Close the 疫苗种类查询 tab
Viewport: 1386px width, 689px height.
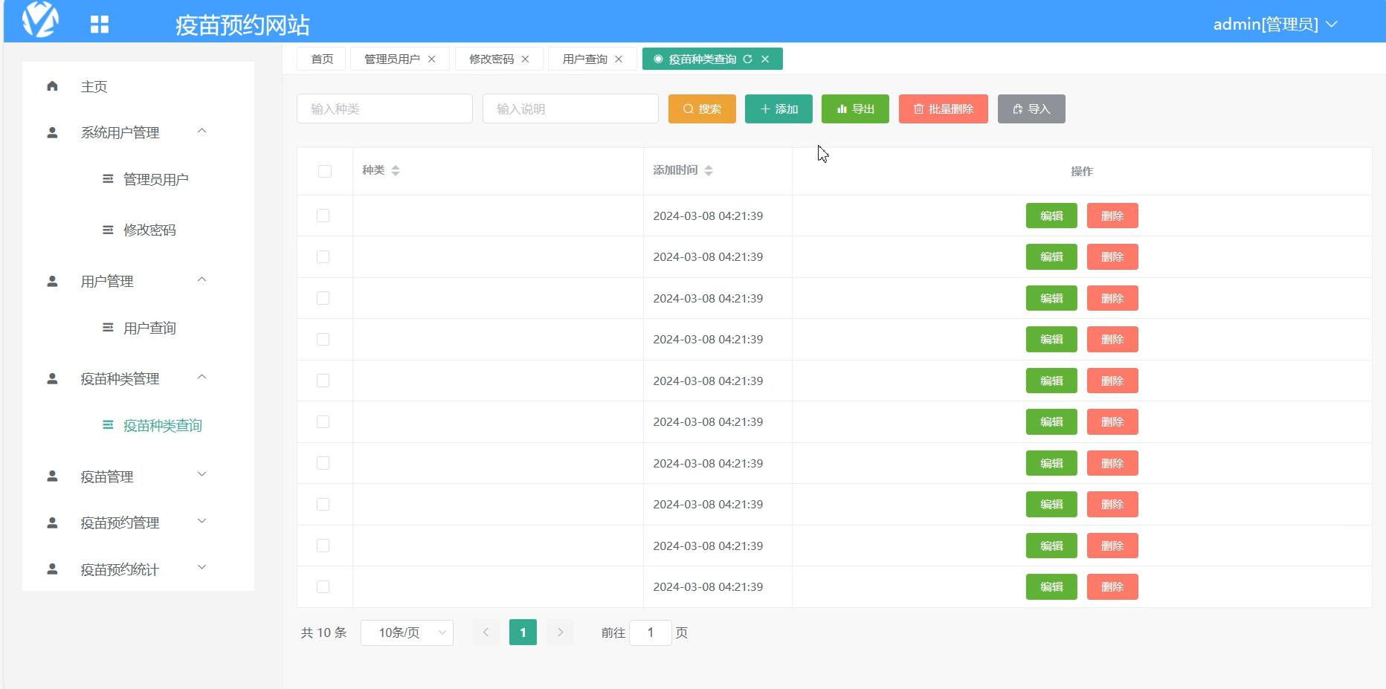765,59
